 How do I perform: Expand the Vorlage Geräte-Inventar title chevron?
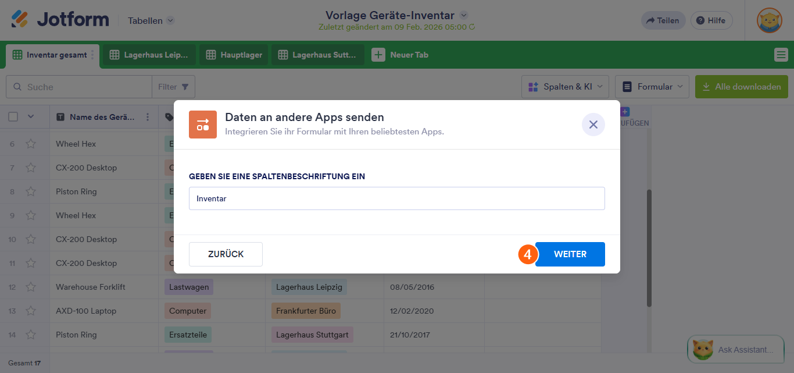tap(463, 16)
